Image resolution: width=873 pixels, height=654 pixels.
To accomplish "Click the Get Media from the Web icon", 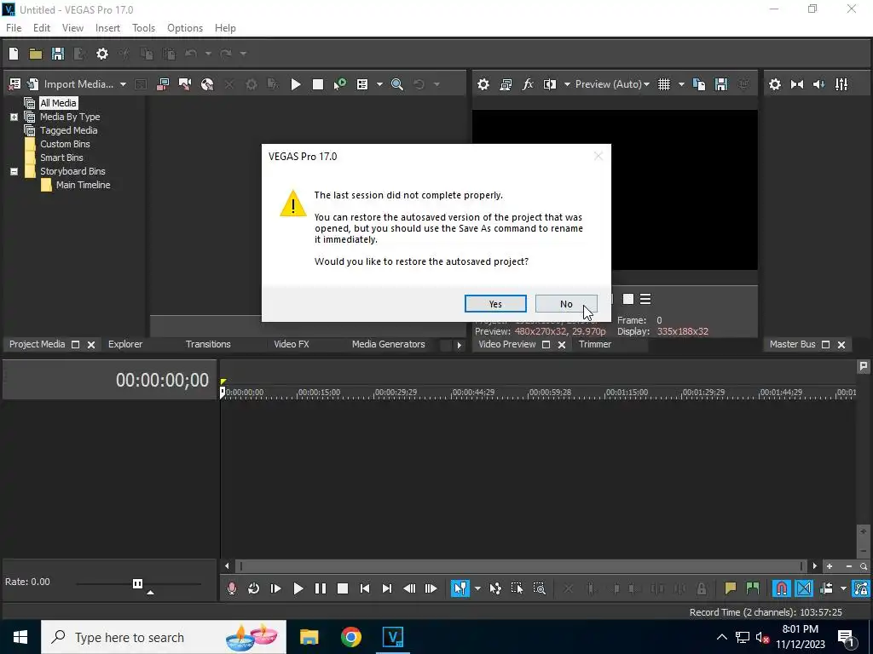I will (207, 84).
